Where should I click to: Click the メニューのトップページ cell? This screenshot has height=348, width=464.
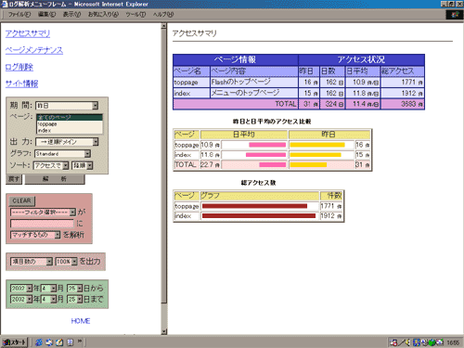(x=253, y=93)
